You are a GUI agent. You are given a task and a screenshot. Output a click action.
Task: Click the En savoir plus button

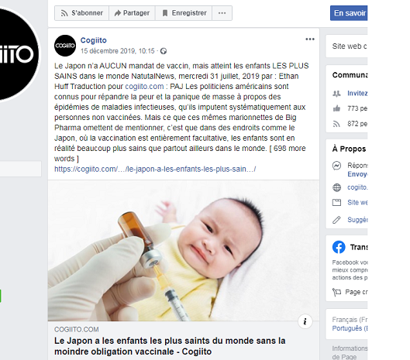coord(349,13)
